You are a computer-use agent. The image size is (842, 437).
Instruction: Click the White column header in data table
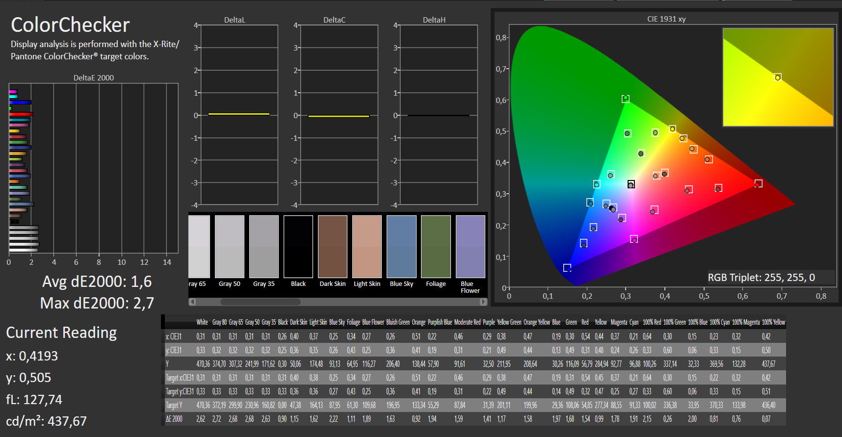click(202, 322)
